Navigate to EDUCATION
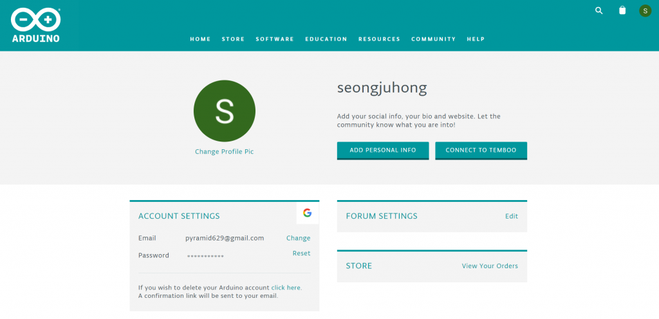The height and width of the screenshot is (319, 659). (x=326, y=39)
